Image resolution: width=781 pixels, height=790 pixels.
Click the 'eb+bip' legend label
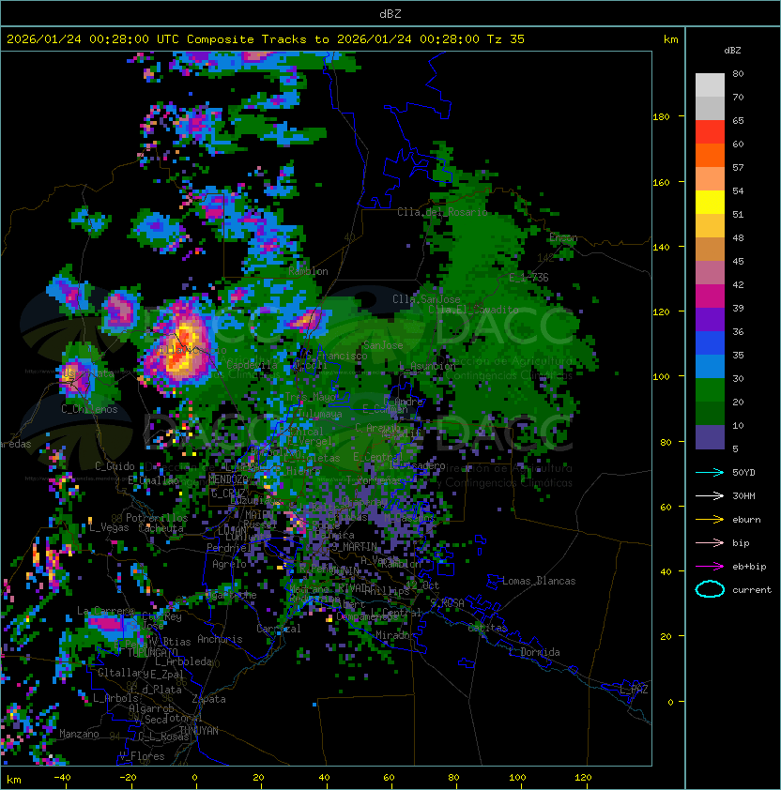749,567
